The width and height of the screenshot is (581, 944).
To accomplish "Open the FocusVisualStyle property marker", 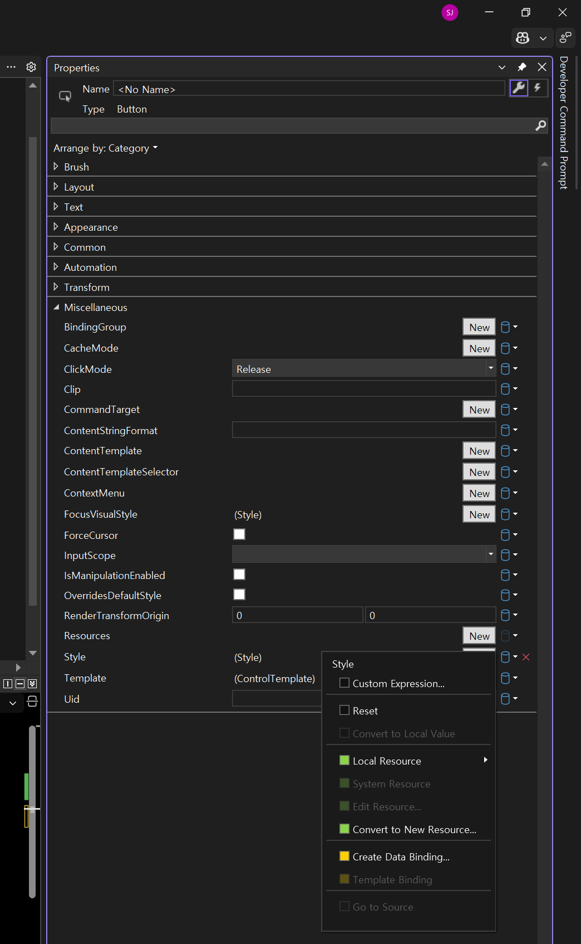I will pos(509,514).
